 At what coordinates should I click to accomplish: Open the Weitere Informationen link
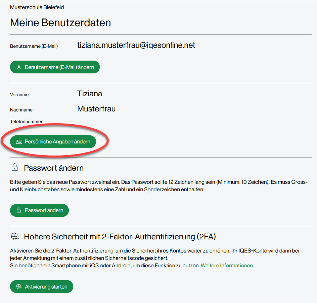click(x=227, y=265)
